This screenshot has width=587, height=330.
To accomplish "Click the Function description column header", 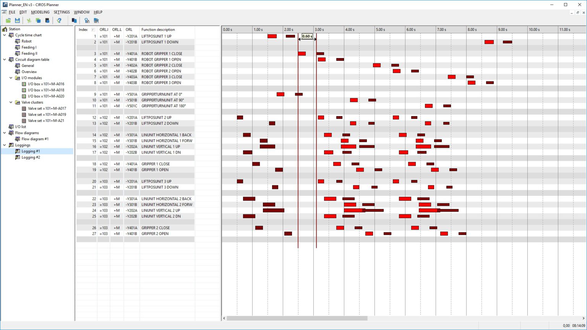I will pyautogui.click(x=158, y=29).
